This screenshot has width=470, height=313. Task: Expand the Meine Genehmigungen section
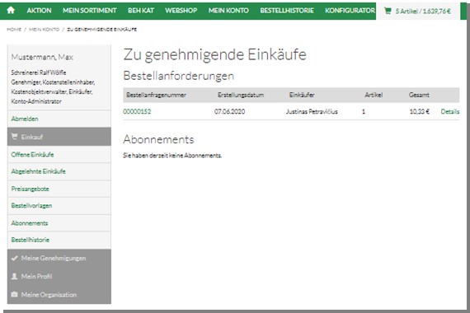[59, 258]
